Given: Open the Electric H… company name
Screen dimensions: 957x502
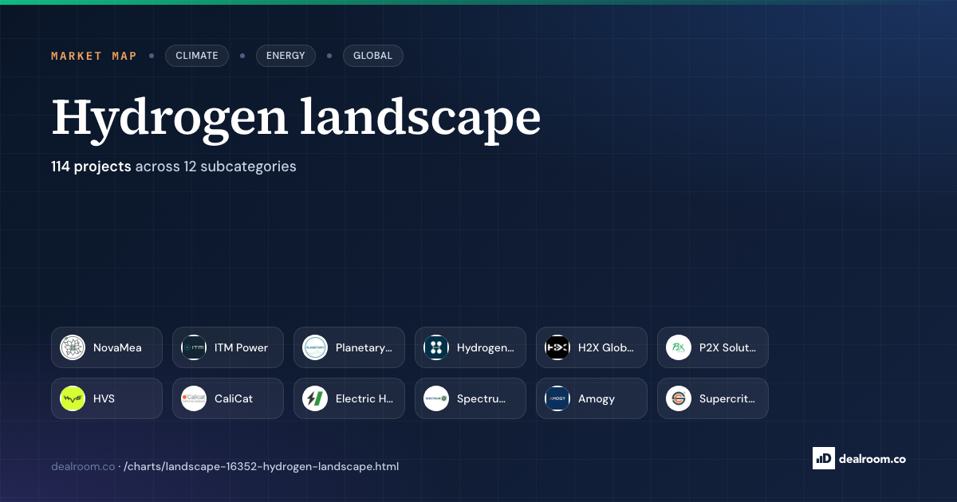Looking at the screenshot, I should pyautogui.click(x=364, y=398).
